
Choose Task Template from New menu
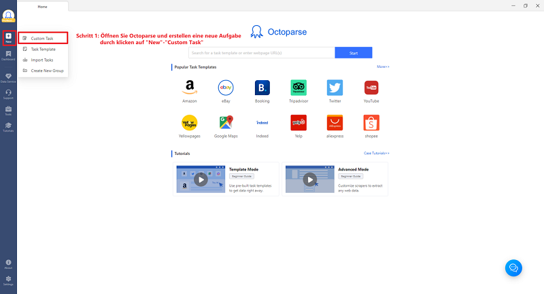43,49
